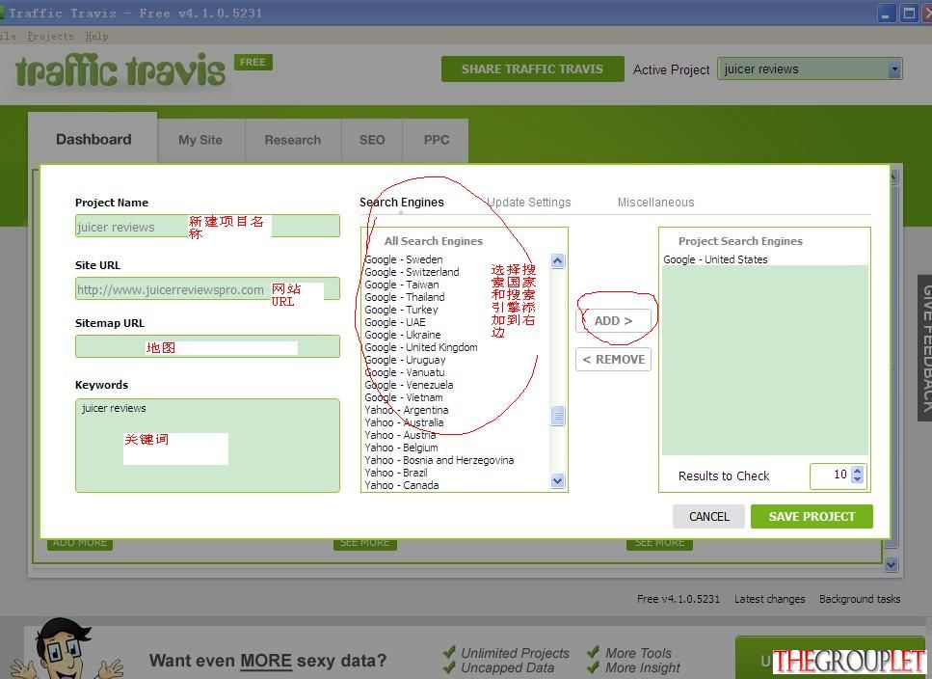Open the Projects menu

point(50,37)
